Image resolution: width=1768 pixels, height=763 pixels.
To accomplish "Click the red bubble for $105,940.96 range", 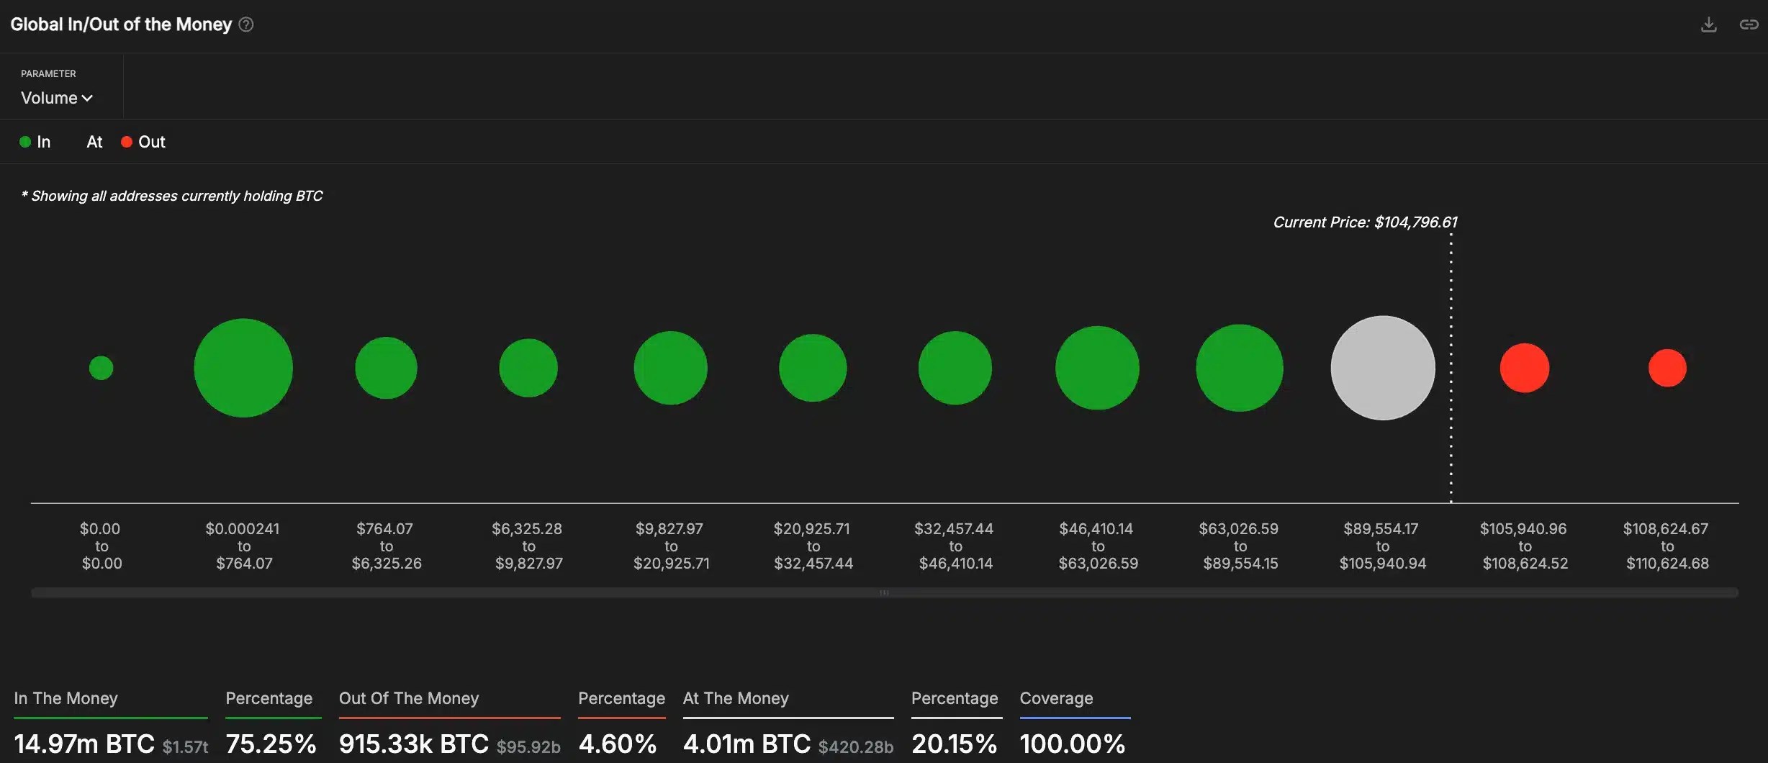I will (1524, 368).
